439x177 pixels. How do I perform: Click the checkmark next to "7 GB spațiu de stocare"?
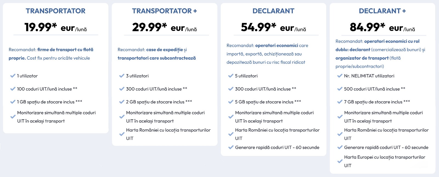[340, 102]
